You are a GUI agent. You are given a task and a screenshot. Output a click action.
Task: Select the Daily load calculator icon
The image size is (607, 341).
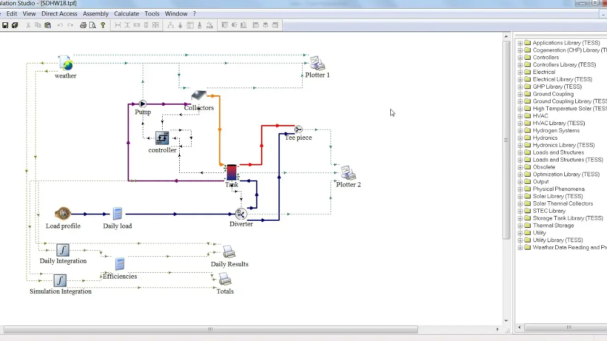click(x=118, y=214)
